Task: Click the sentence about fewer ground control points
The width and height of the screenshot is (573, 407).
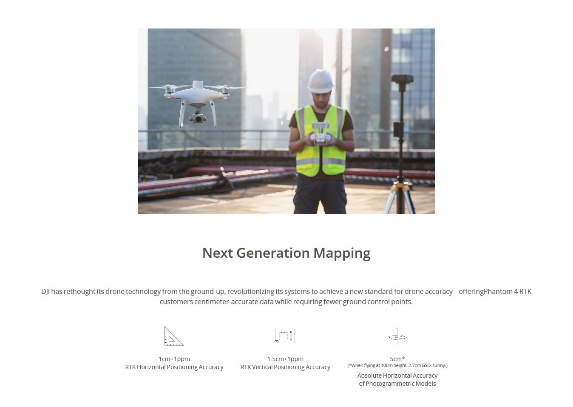Action: 286,302
